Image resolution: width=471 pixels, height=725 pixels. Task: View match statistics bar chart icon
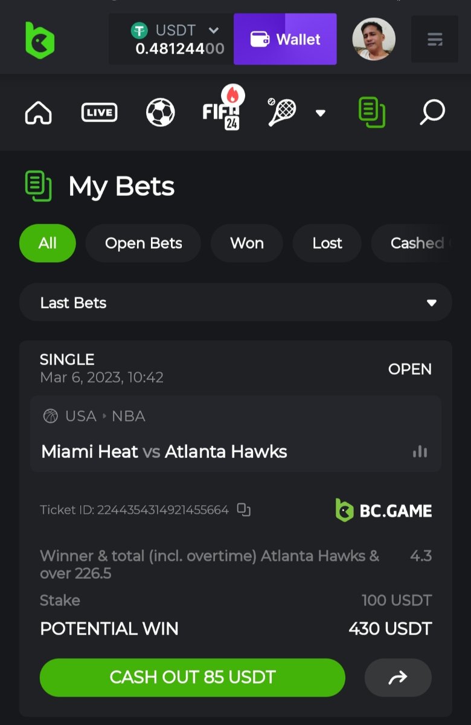(x=420, y=451)
